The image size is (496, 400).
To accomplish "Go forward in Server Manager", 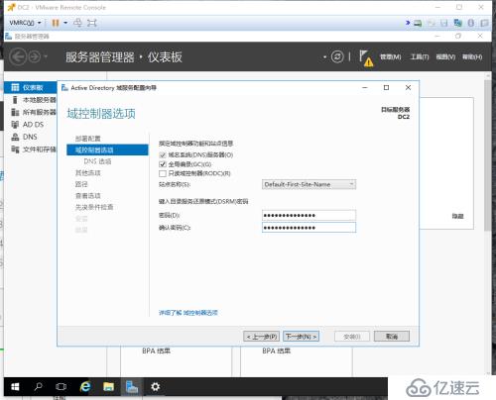I will (34, 56).
